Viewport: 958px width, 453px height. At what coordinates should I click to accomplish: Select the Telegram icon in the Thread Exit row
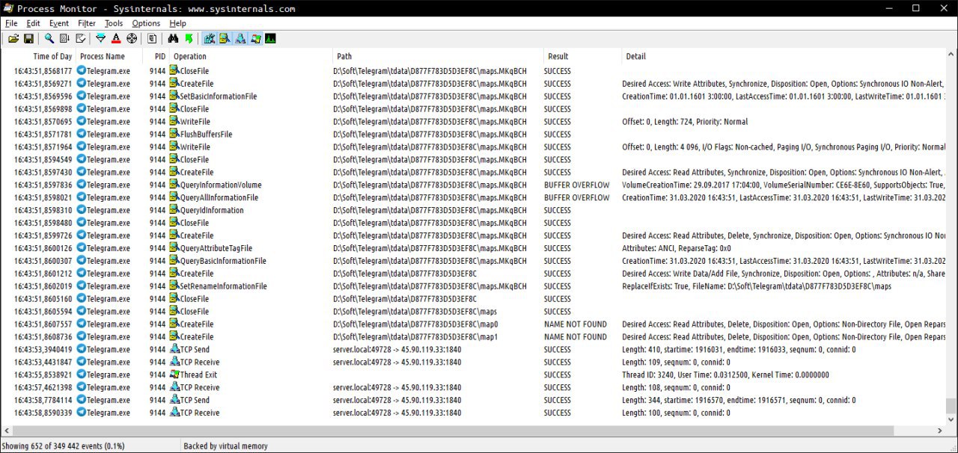(82, 375)
